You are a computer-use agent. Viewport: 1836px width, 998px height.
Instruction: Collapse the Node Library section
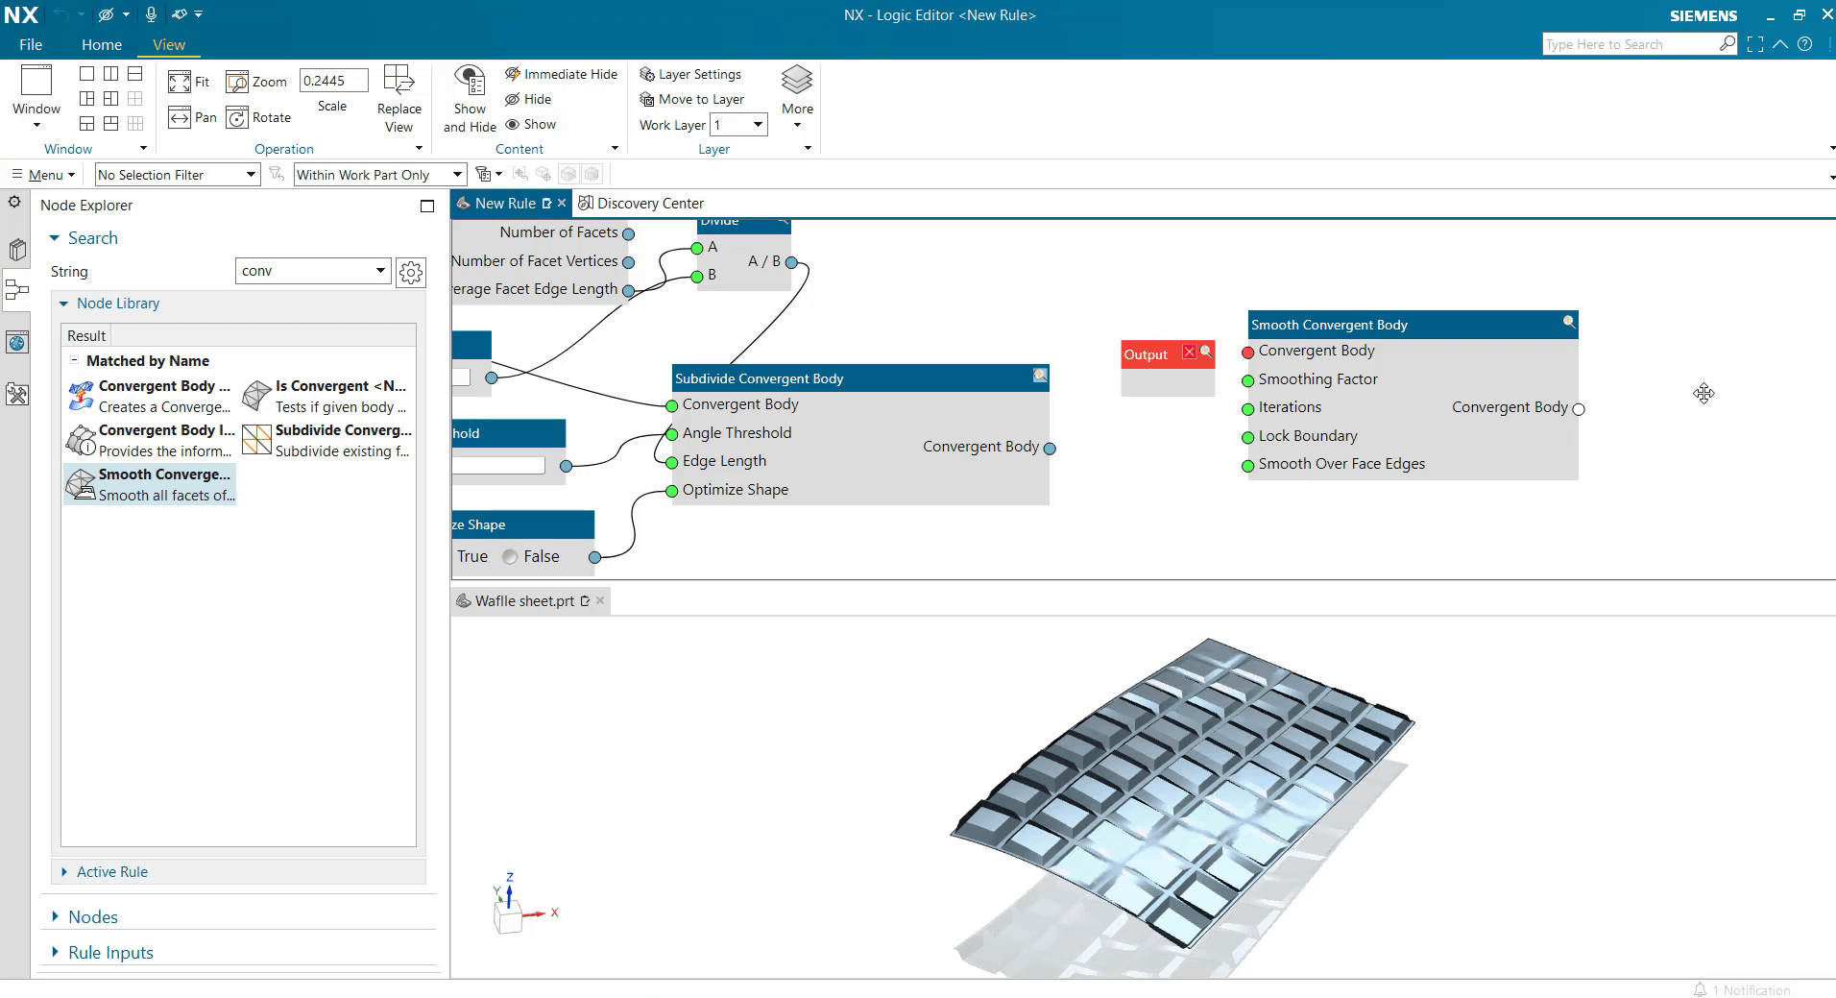[63, 304]
